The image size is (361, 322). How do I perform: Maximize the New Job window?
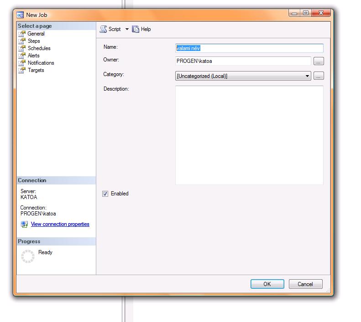point(306,13)
